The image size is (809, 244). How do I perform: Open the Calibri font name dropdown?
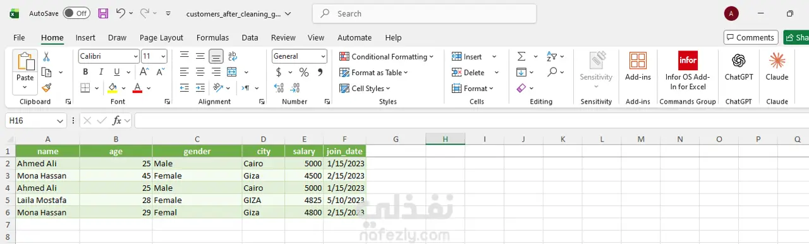tap(136, 56)
